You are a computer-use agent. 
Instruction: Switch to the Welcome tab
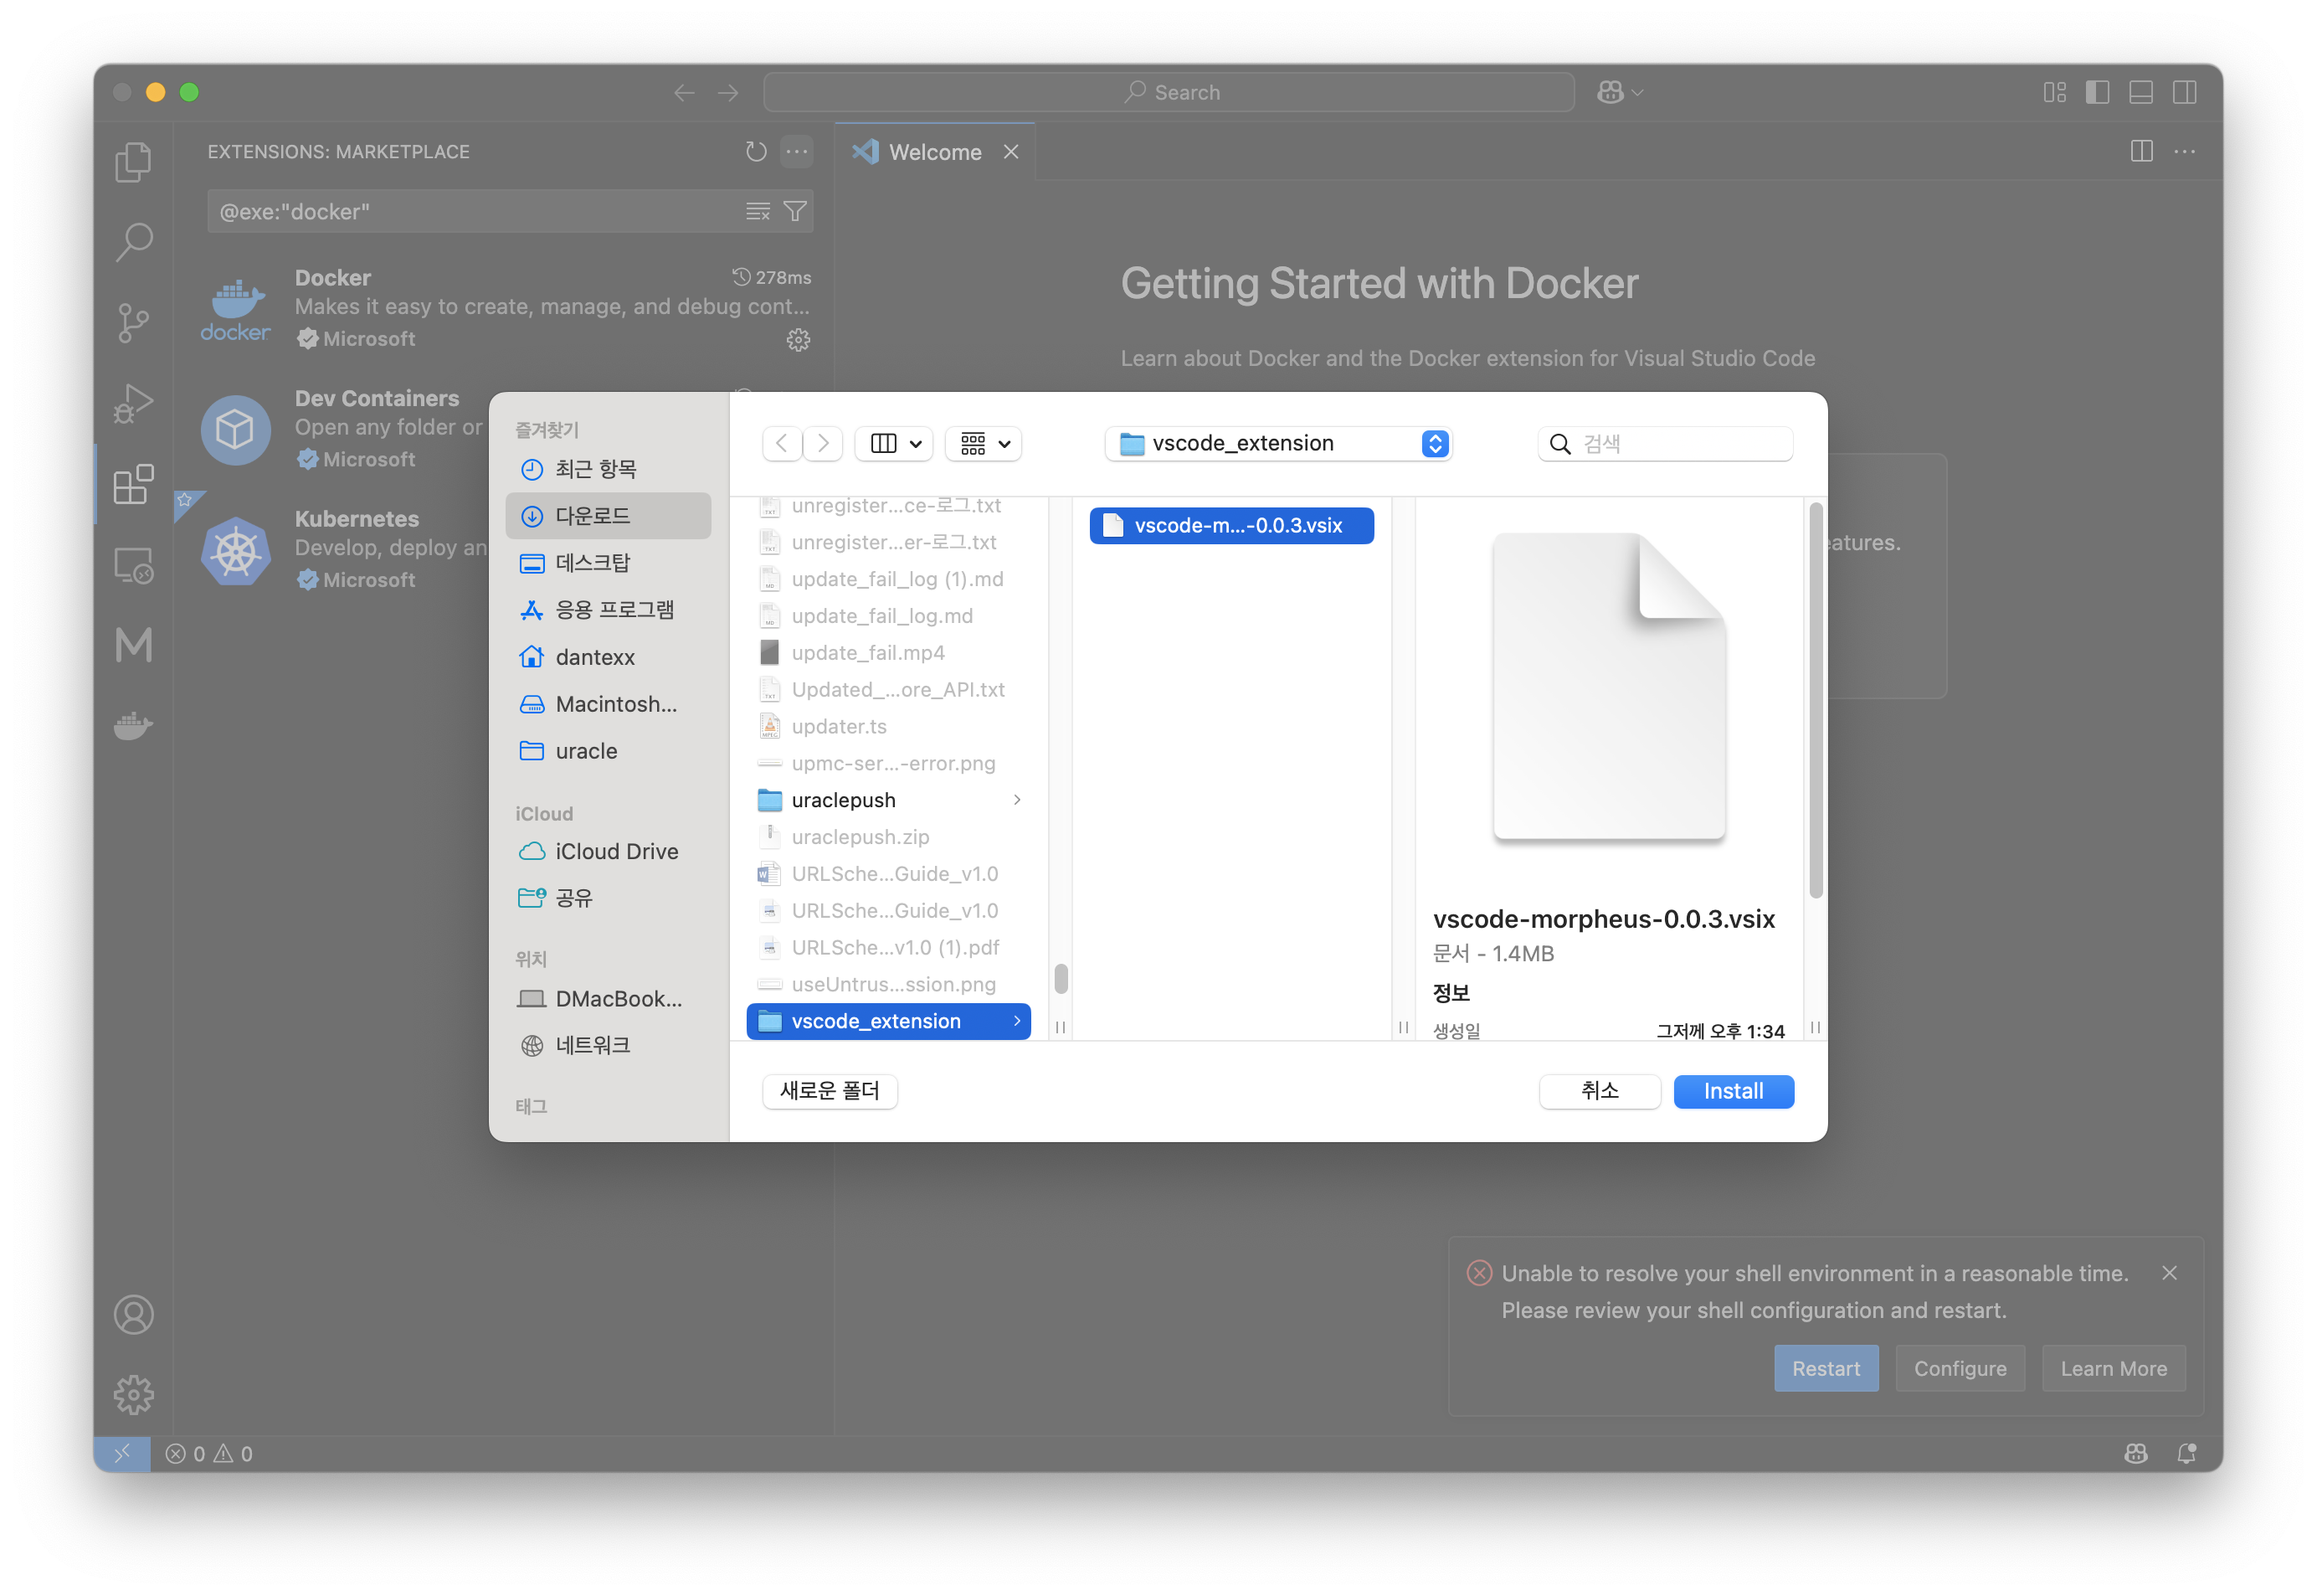click(x=935, y=152)
